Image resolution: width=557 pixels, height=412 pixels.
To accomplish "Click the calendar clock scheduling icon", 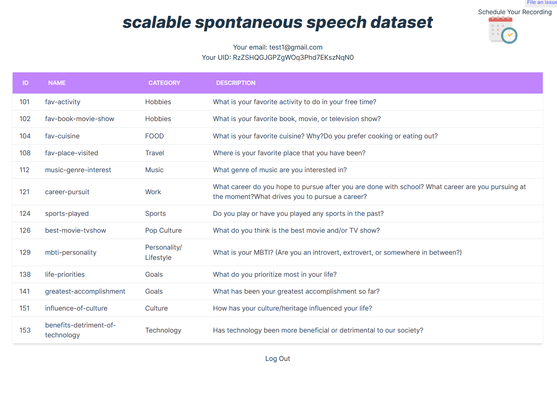I will [503, 30].
